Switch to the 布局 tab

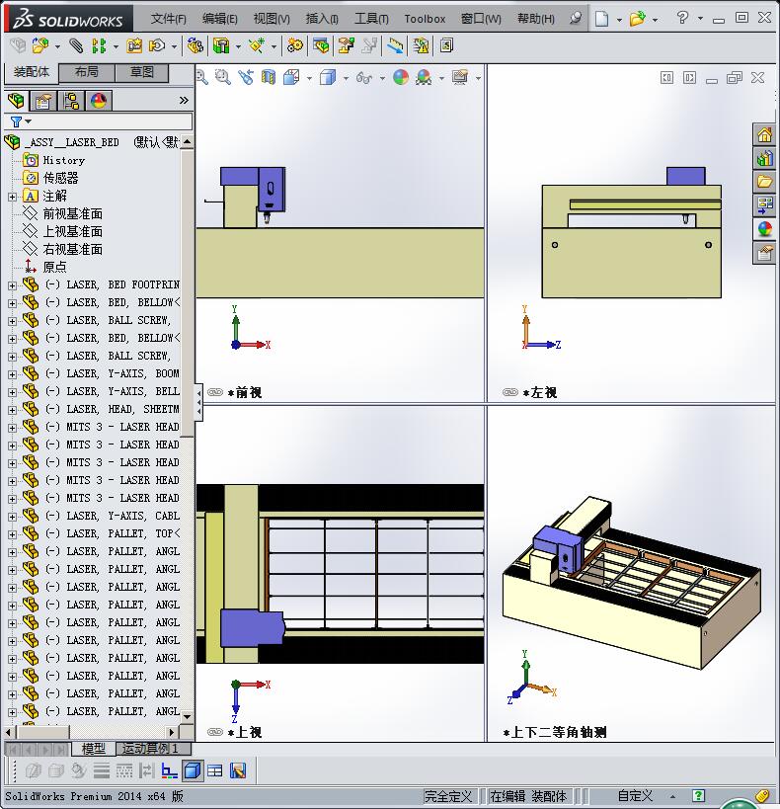tap(87, 72)
